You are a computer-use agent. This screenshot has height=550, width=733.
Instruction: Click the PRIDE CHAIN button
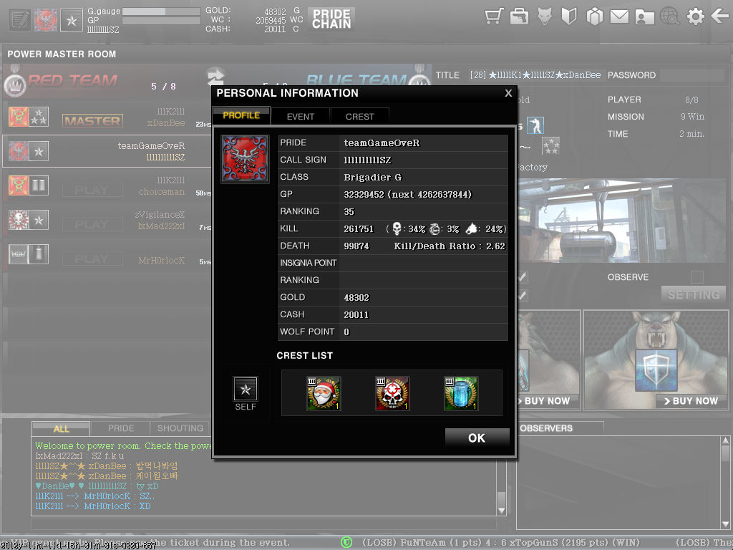click(x=331, y=19)
